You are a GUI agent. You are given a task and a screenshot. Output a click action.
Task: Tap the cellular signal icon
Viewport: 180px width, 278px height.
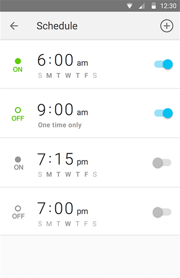[142, 6]
